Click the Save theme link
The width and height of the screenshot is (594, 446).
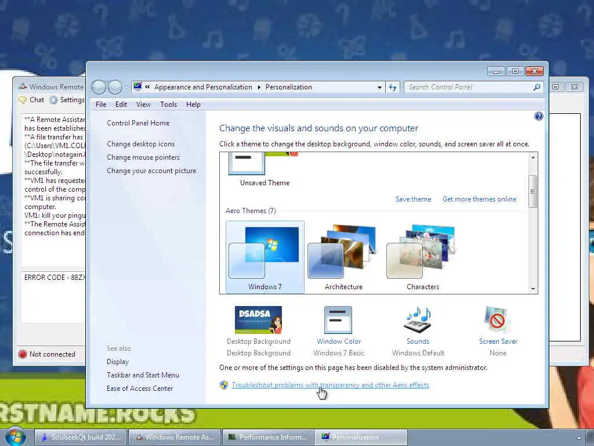413,199
